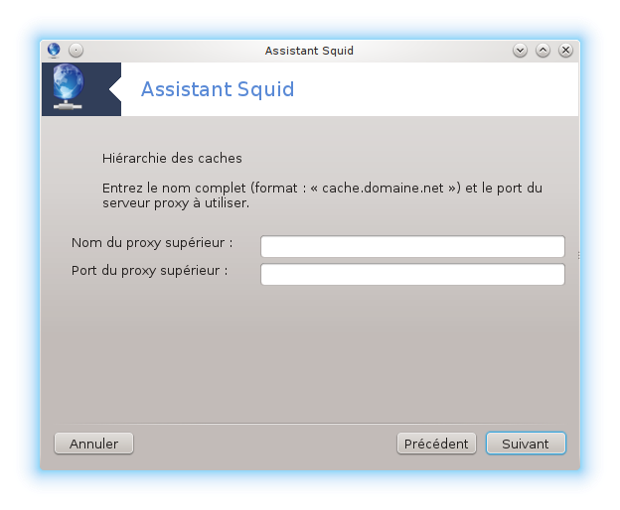Click the 'Port du proxy supérieur :' label
The height and width of the screenshot is (510, 620).
click(x=149, y=271)
